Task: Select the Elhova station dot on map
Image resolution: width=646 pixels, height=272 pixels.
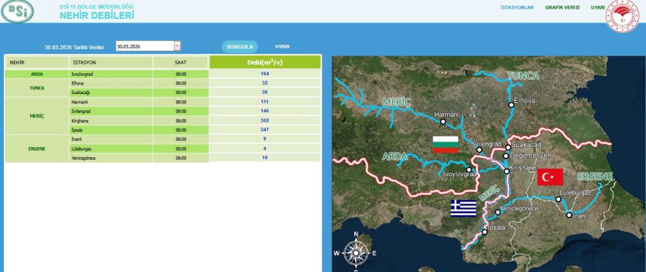Action: tap(511, 105)
